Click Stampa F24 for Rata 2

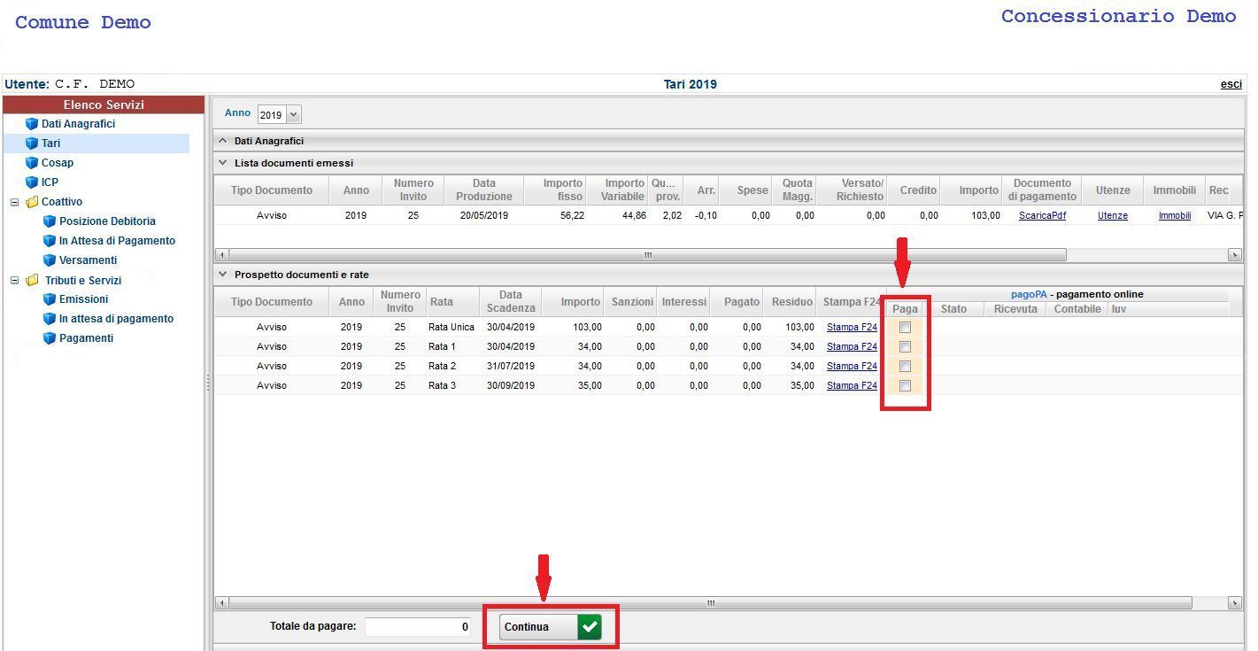coord(852,367)
